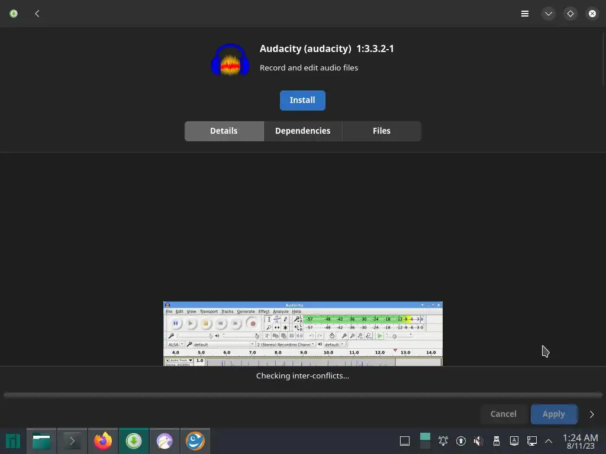
Task: Click the 'Checking inter-conflicts...' status text
Action: (x=302, y=375)
